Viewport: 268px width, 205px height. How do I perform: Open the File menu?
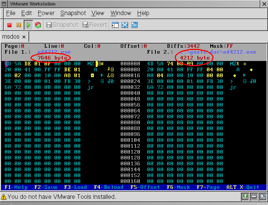[11, 13]
